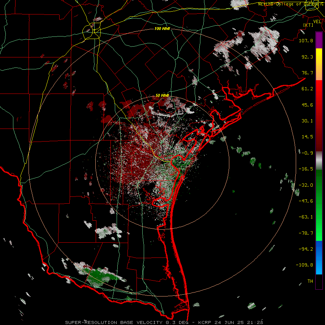
Task: Click the Super-Resolution Base Velocity caption
Action: [164, 322]
